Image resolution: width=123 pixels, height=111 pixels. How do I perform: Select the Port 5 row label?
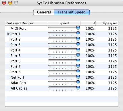coord(16,56)
